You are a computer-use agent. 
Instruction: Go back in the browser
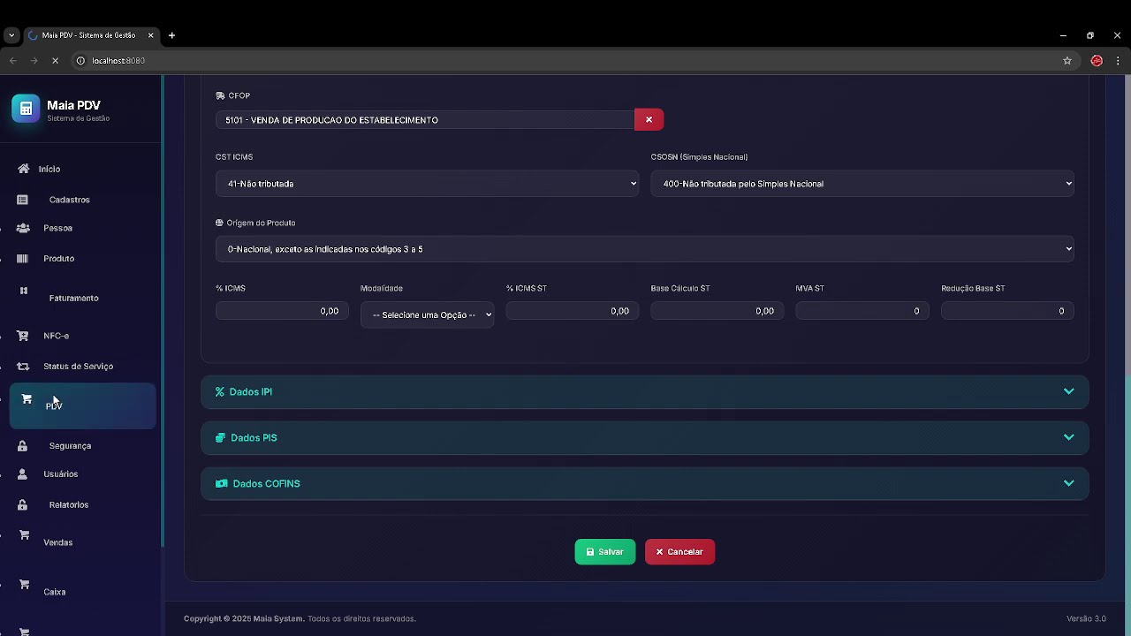point(12,61)
